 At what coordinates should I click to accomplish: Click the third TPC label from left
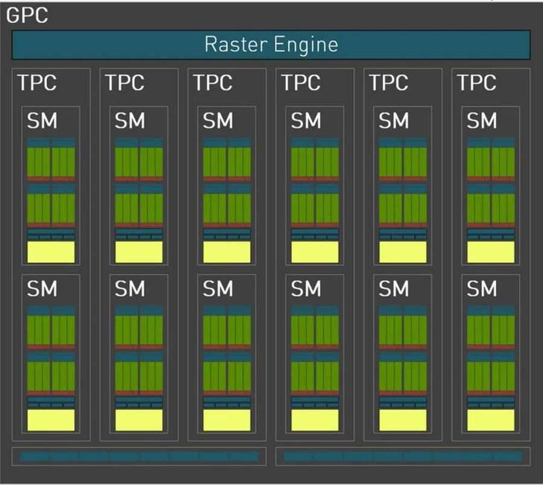point(212,83)
